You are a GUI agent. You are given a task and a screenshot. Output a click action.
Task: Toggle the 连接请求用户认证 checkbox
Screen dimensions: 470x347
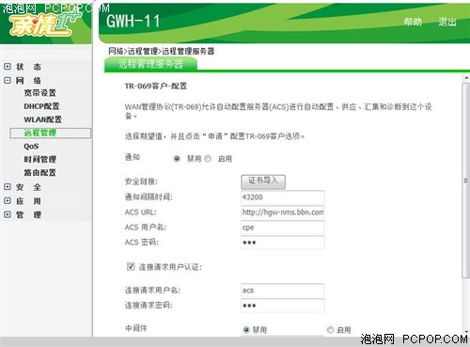[131, 266]
